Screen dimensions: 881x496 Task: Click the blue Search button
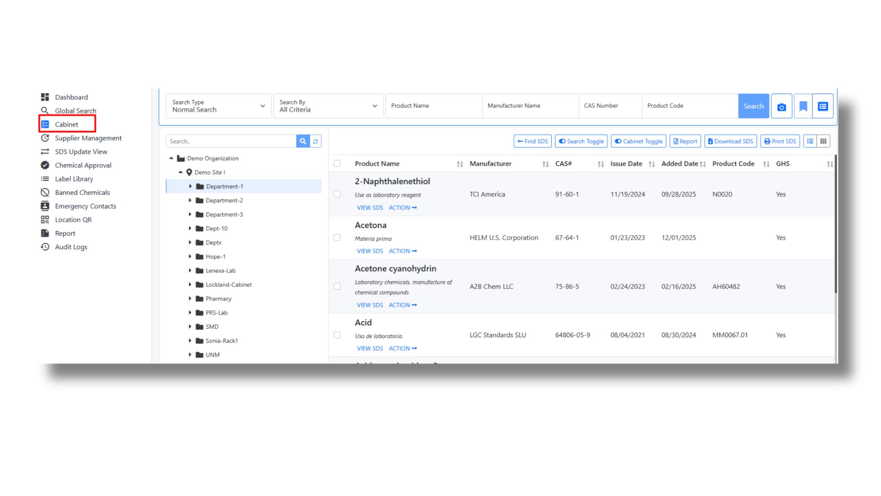click(x=754, y=106)
